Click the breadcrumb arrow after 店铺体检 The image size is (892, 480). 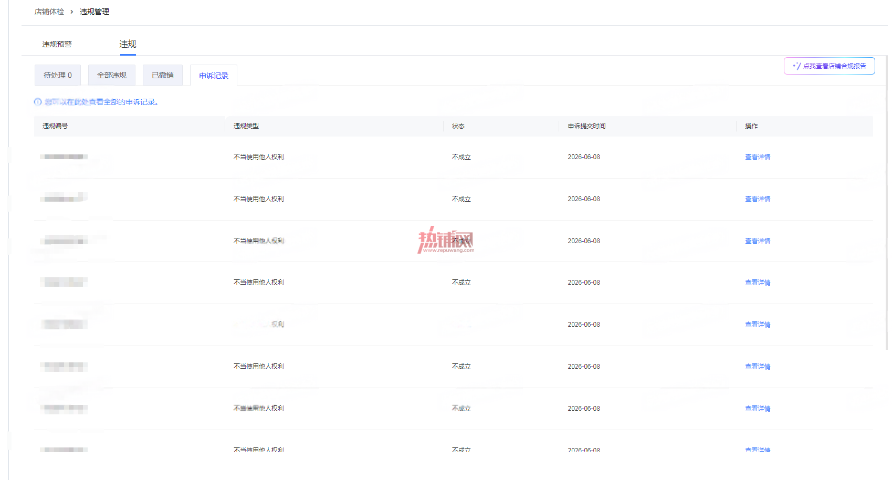(x=72, y=12)
